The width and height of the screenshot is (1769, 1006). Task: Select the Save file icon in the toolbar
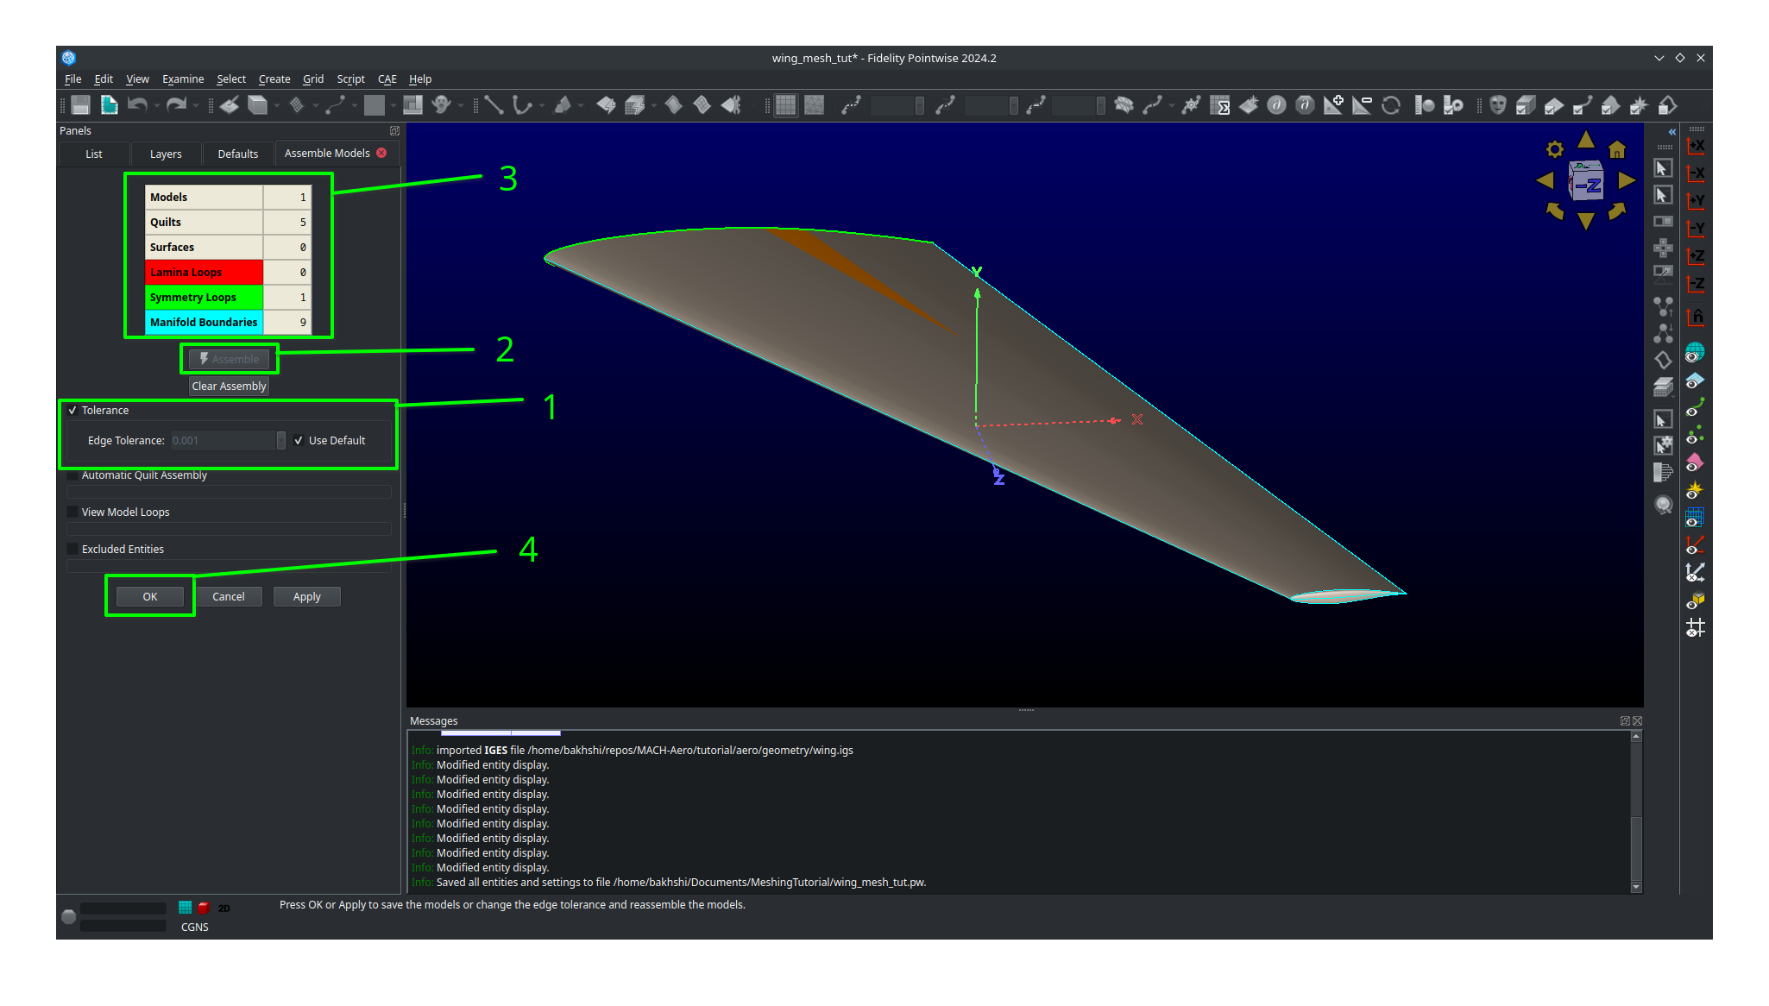[x=79, y=105]
